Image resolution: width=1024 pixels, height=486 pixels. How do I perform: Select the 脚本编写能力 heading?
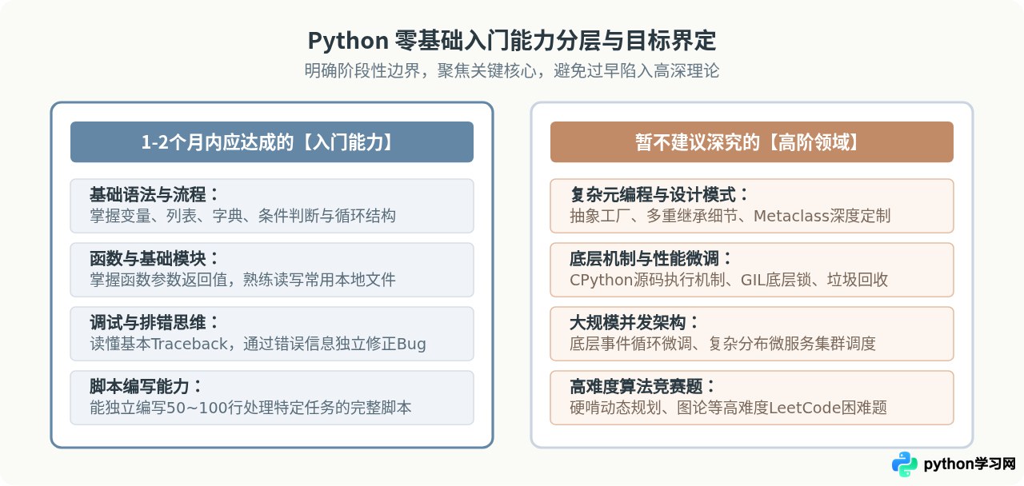point(146,387)
